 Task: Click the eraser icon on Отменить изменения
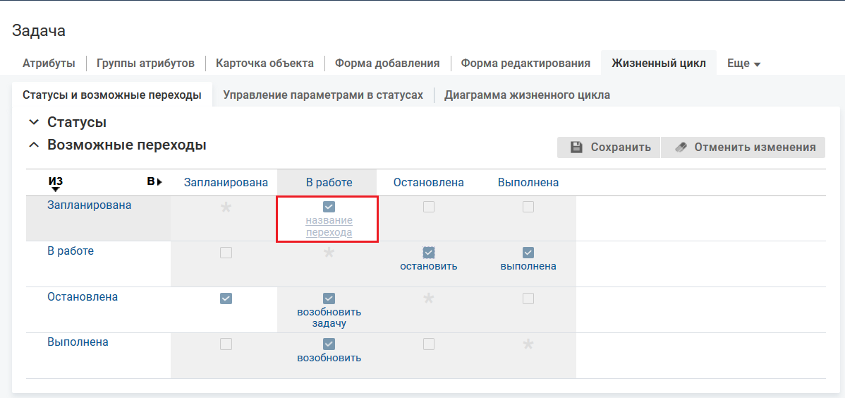(x=680, y=147)
